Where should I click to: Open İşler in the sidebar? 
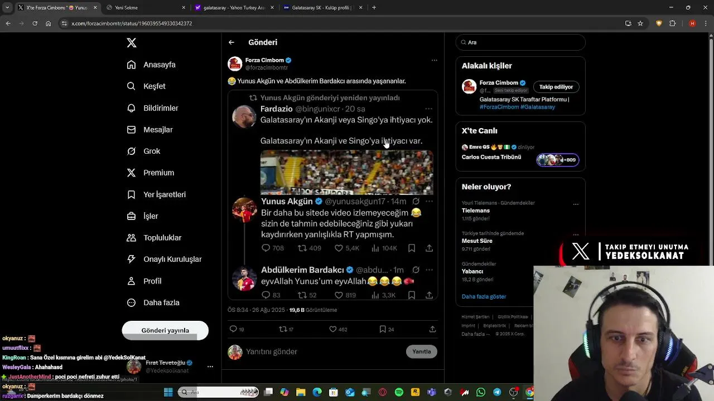click(x=142, y=216)
